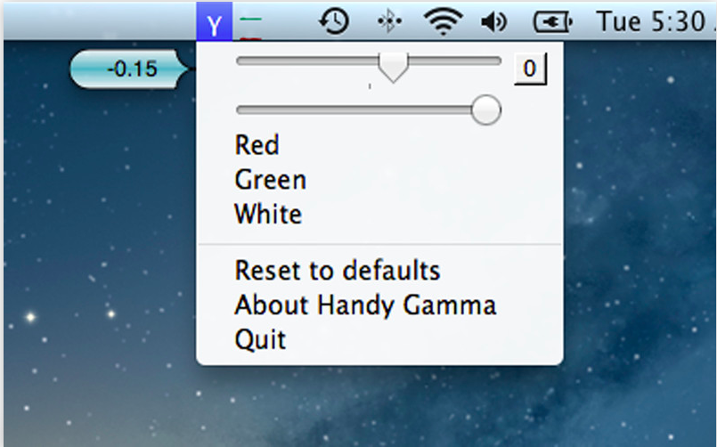Open the Wi-Fi menu bar icon
Image resolution: width=717 pixels, height=447 pixels.
tap(443, 21)
